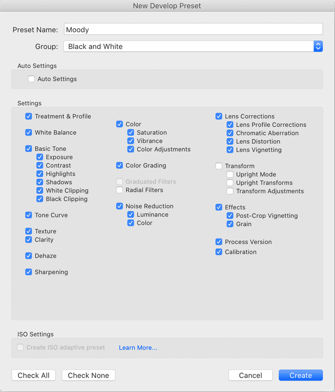Disable Color Grading checkbox
The image size is (335, 392).
[119, 165]
